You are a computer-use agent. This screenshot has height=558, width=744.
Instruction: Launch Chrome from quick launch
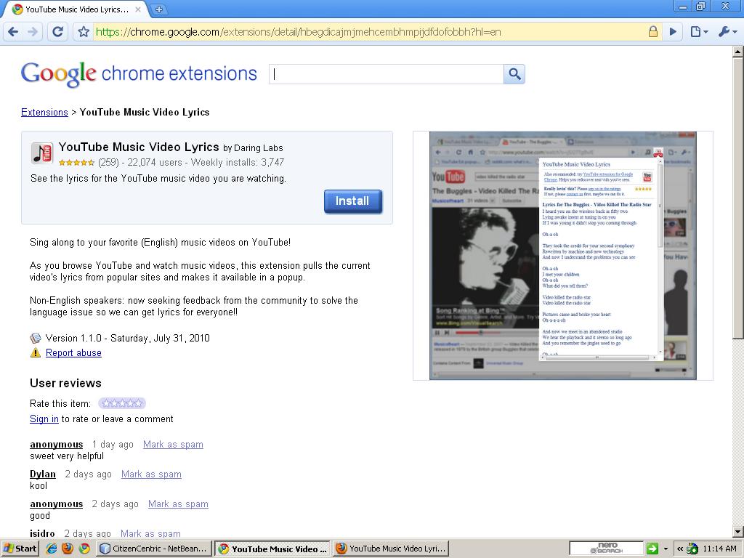click(x=84, y=549)
